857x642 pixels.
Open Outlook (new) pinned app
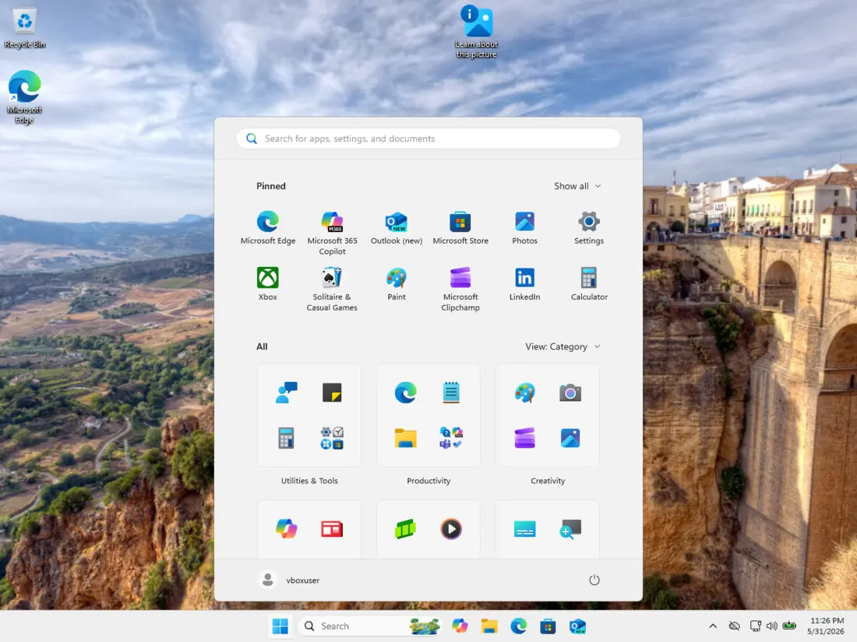[x=397, y=228]
